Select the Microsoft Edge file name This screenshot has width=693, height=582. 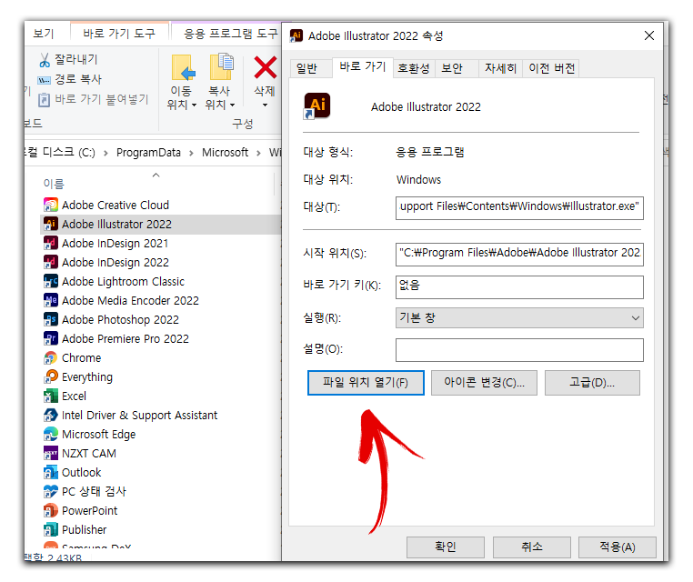click(x=99, y=435)
